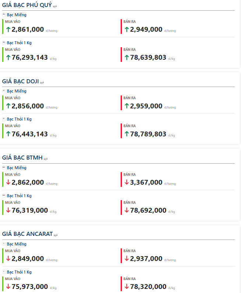Image resolution: width=241 pixels, height=293 pixels.
Task: Click the GIÁ BẠC PHÚ QUÝ heading
Action: [x=27, y=5]
